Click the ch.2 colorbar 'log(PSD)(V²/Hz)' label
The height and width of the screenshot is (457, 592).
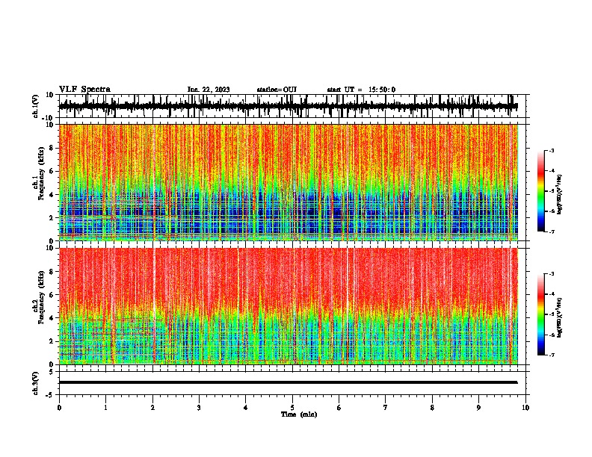click(x=560, y=317)
